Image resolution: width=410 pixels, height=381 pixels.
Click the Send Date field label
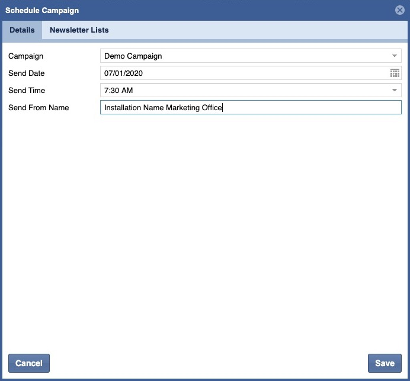pos(27,73)
